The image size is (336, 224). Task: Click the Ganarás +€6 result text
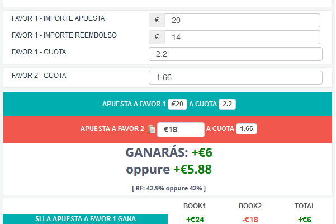click(169, 152)
